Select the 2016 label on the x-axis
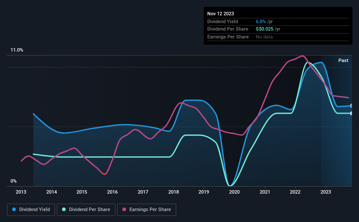The height and width of the screenshot is (222, 359). click(112, 192)
